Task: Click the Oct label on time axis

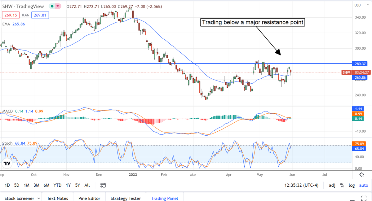Action: point(34,174)
